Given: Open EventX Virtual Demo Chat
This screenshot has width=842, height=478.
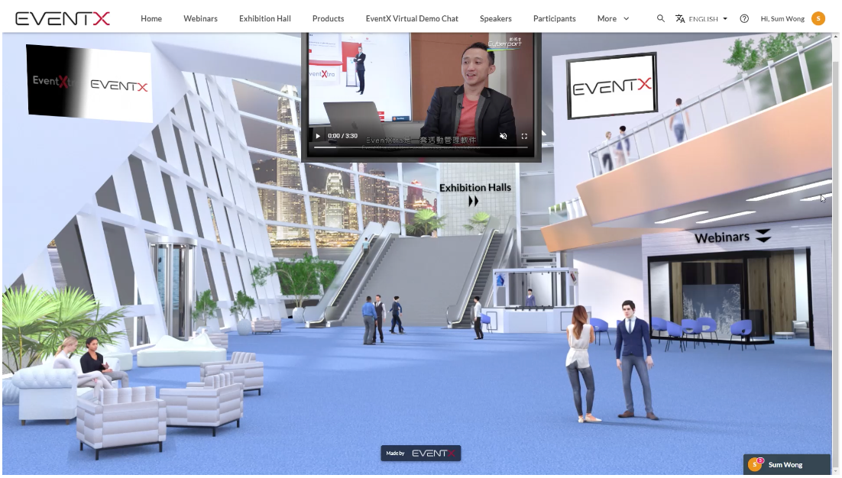Looking at the screenshot, I should point(412,18).
